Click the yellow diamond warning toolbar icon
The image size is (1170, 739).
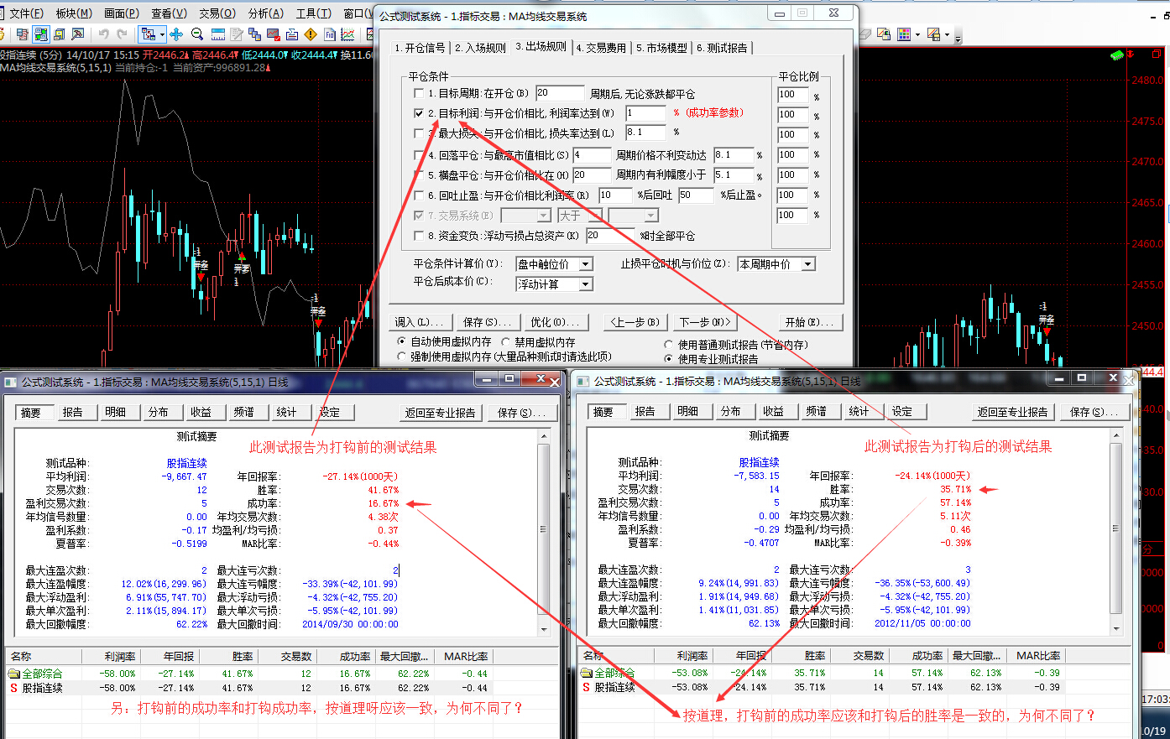point(311,34)
